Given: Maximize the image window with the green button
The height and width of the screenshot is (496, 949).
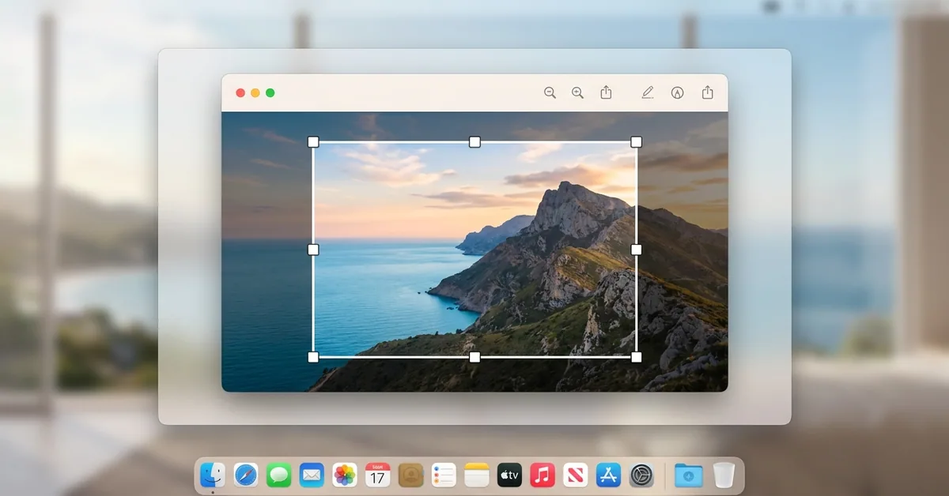Looking at the screenshot, I should coord(270,93).
